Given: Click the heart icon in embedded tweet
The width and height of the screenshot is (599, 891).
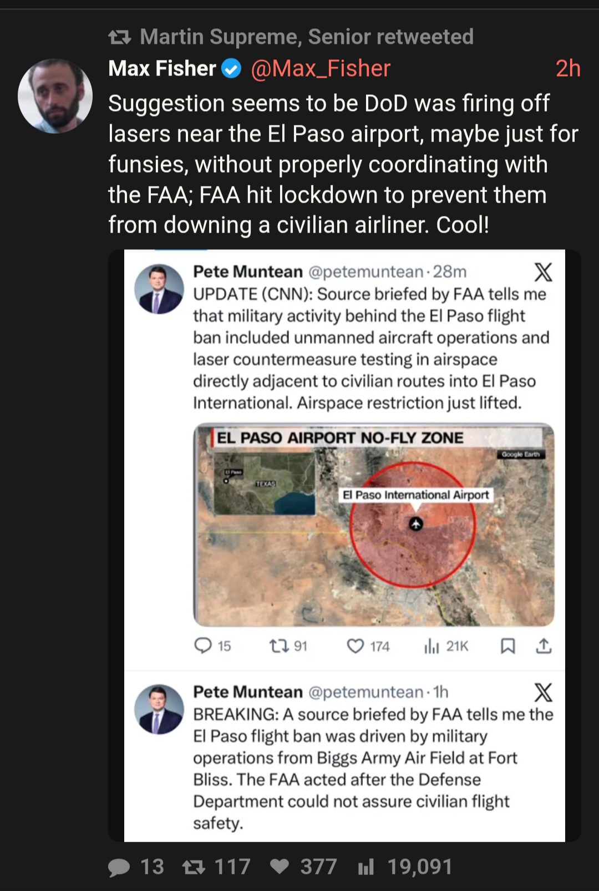Looking at the screenshot, I should (x=355, y=646).
